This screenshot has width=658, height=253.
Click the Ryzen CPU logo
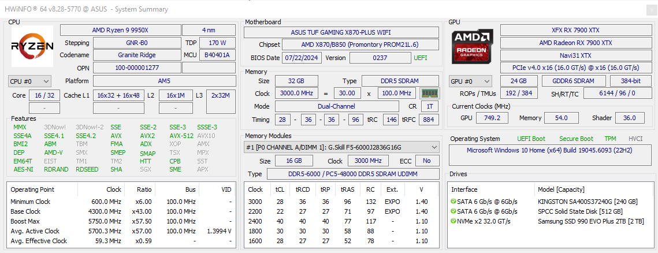point(32,46)
